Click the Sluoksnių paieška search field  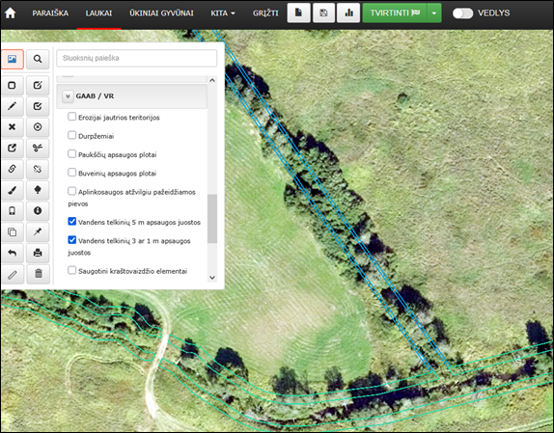(x=136, y=58)
